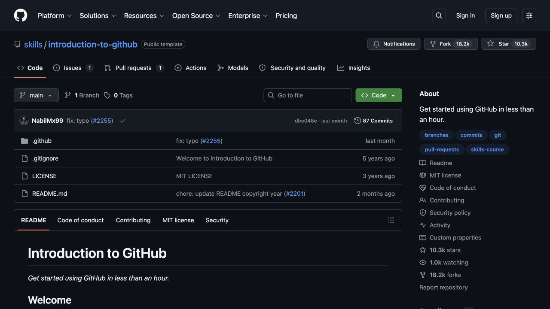Screen dimensions: 550x309
Task: Click the scales icon beside MIT license
Action: 423,176
